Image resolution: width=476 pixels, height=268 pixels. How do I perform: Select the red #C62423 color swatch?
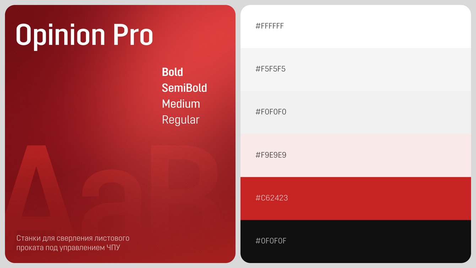click(356, 198)
